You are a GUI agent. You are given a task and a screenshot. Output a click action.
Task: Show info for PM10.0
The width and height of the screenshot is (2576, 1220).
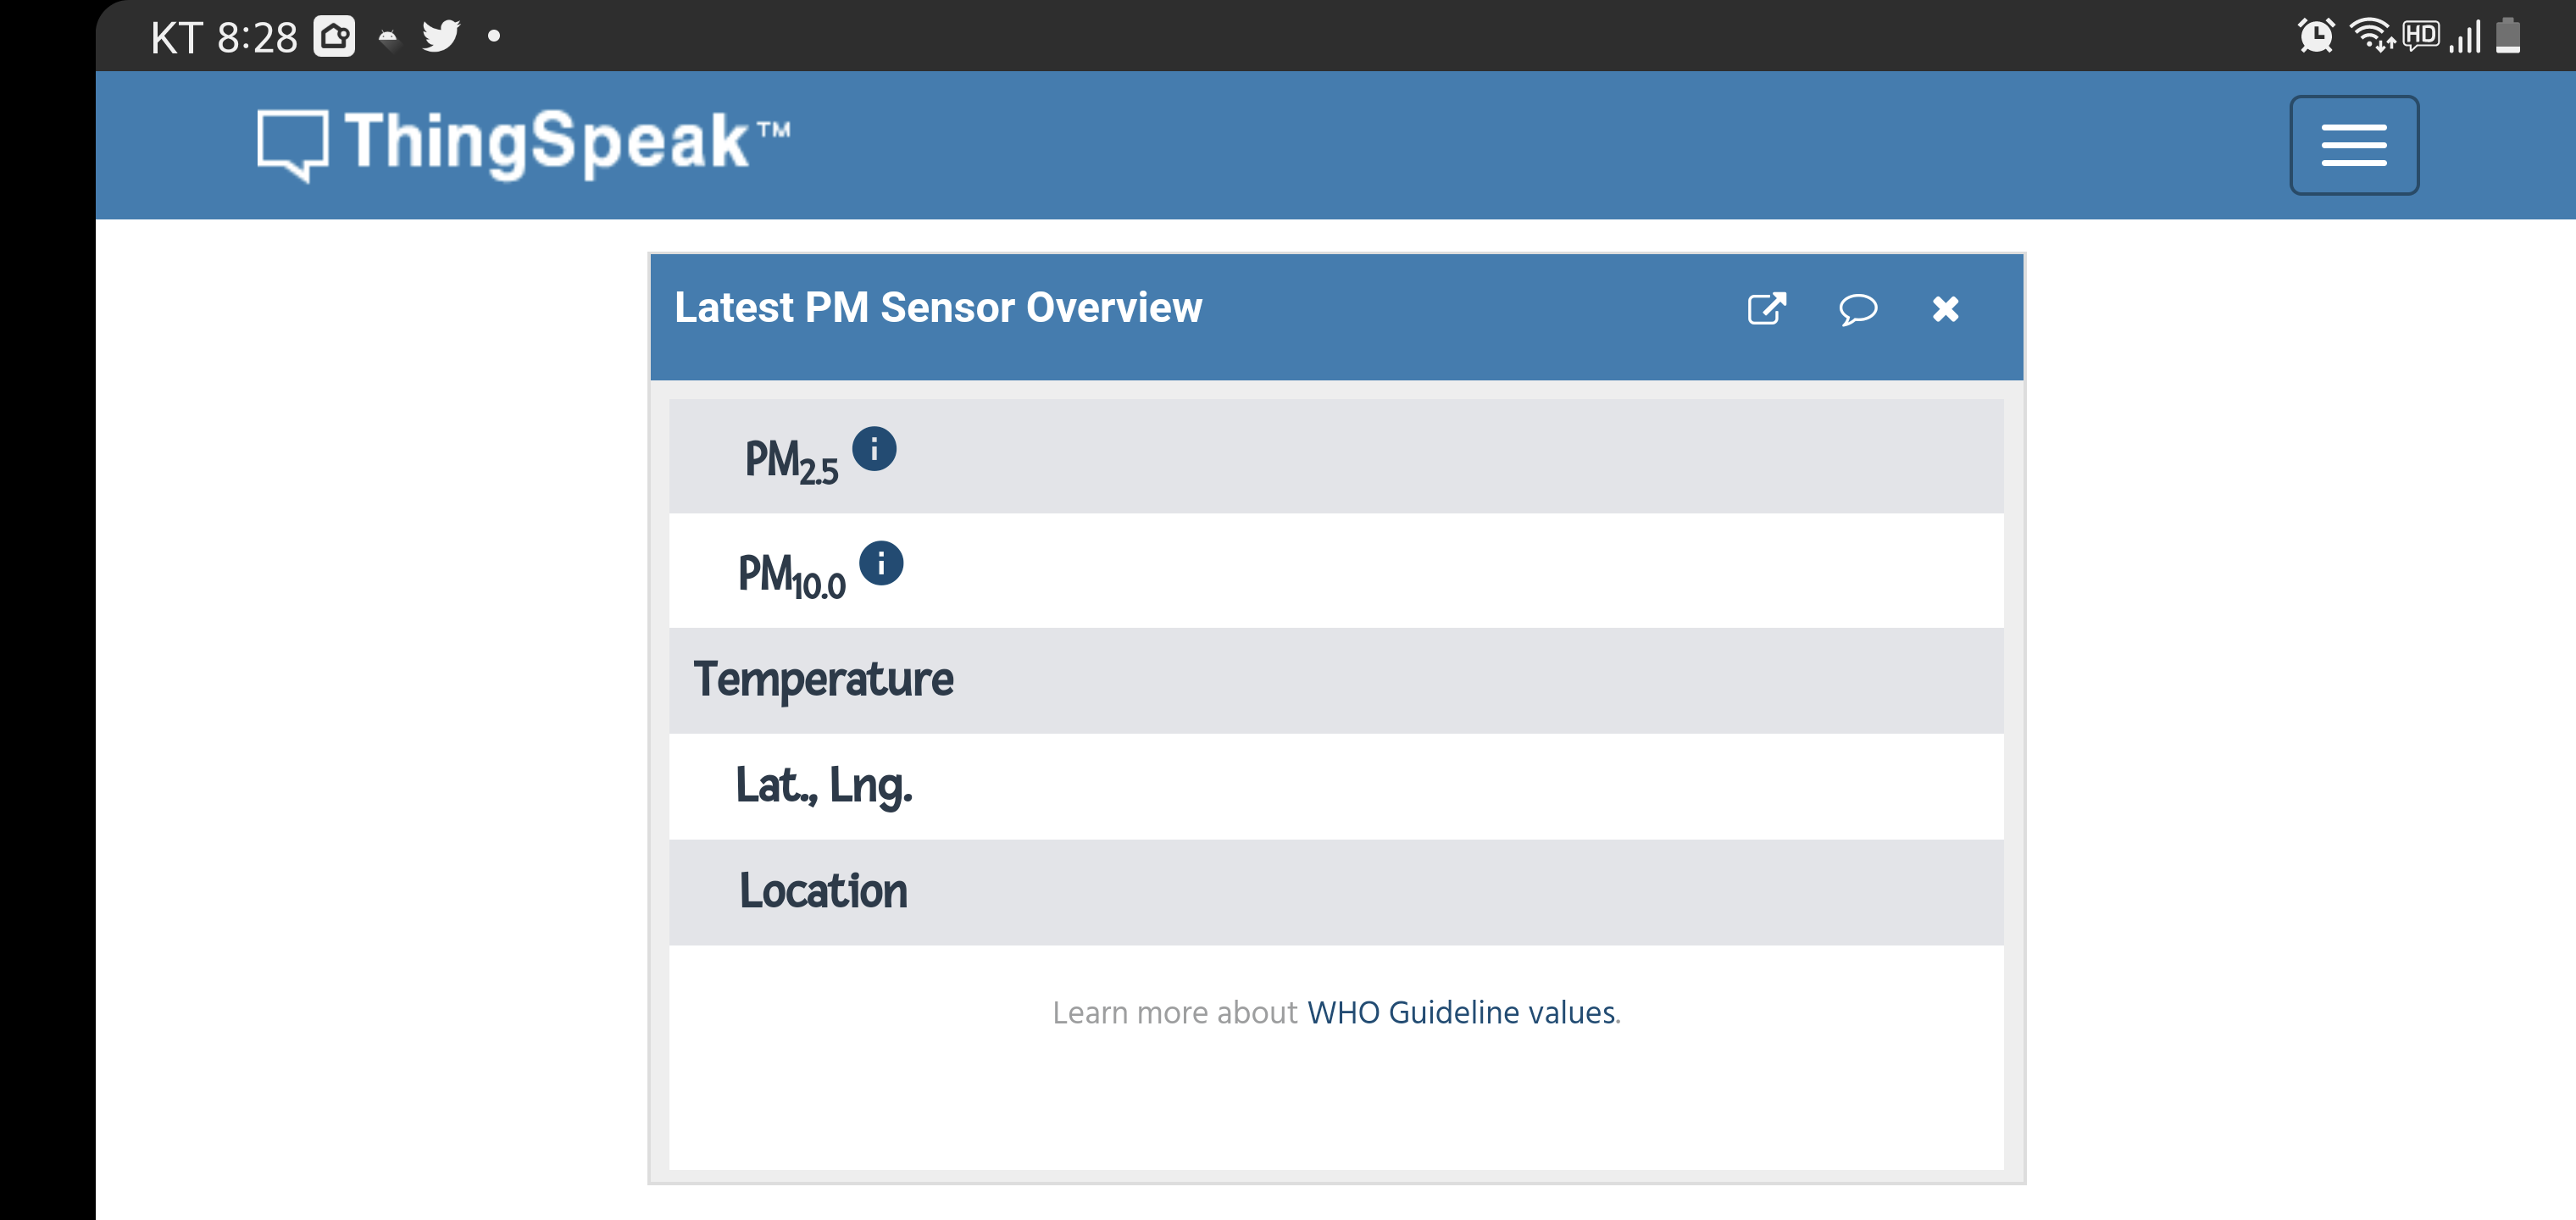[881, 563]
